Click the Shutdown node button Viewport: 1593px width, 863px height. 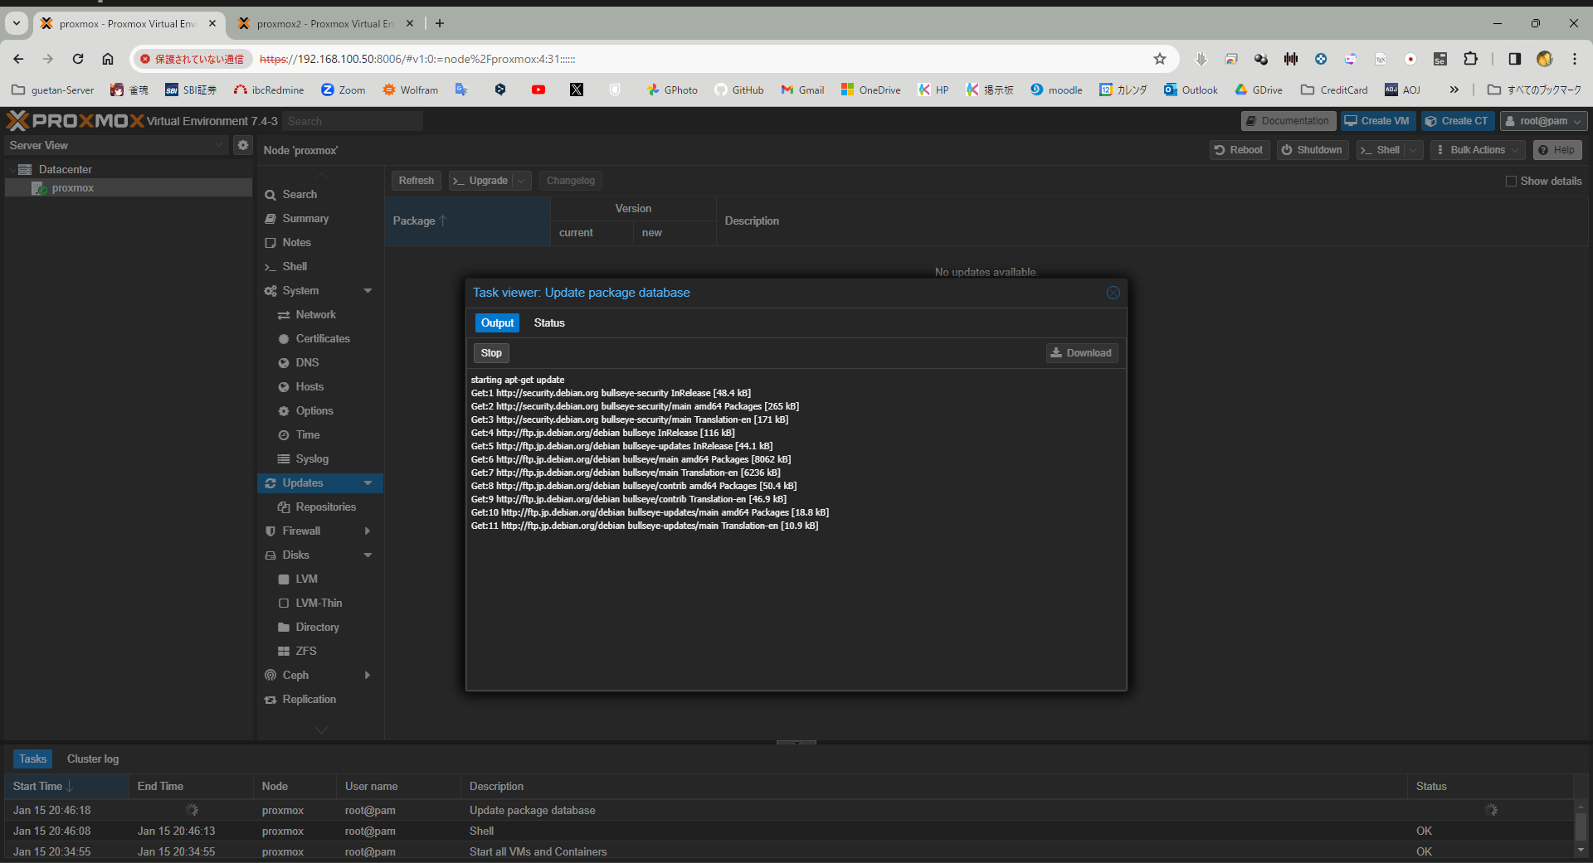1312,150
